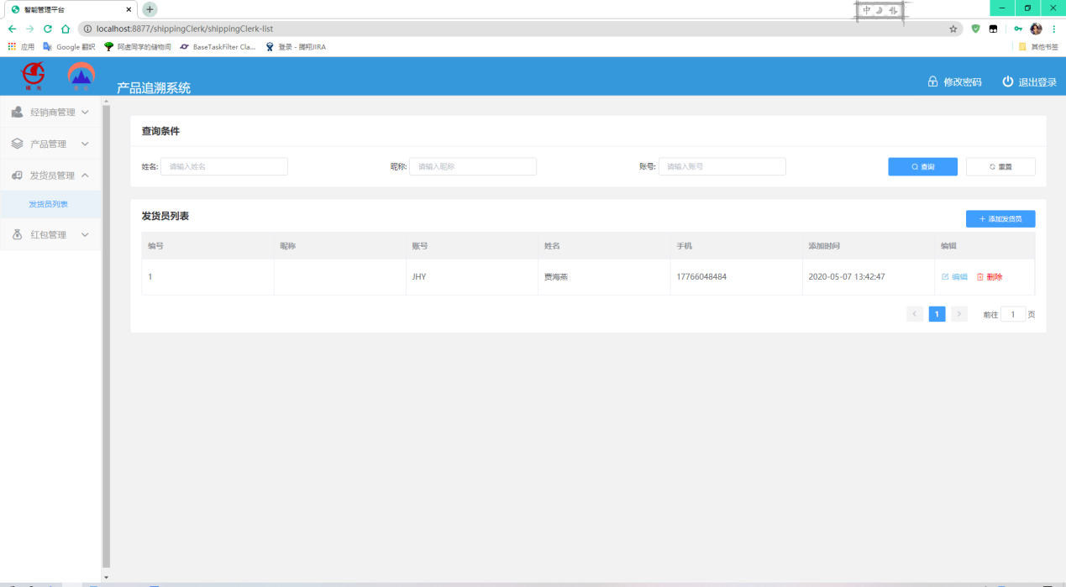The width and height of the screenshot is (1066, 587).
Task: Open a new browser tab
Action: pyautogui.click(x=150, y=9)
